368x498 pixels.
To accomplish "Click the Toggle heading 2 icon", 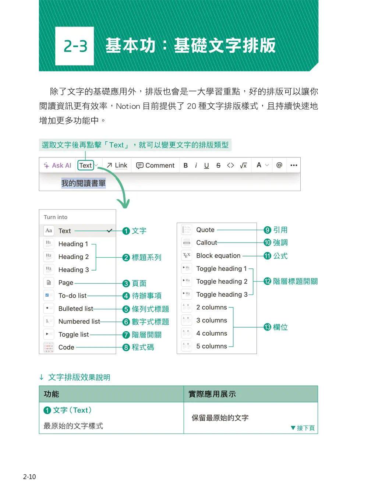I will 187,281.
